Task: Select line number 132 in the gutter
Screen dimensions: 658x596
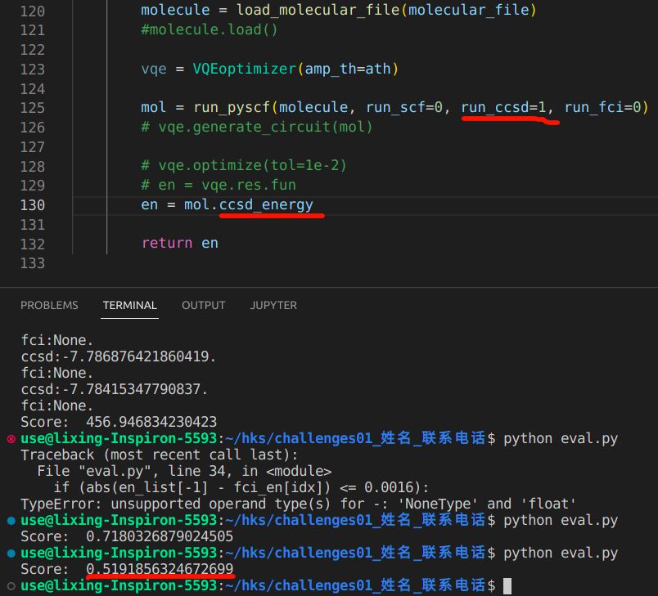Action: pyautogui.click(x=31, y=244)
